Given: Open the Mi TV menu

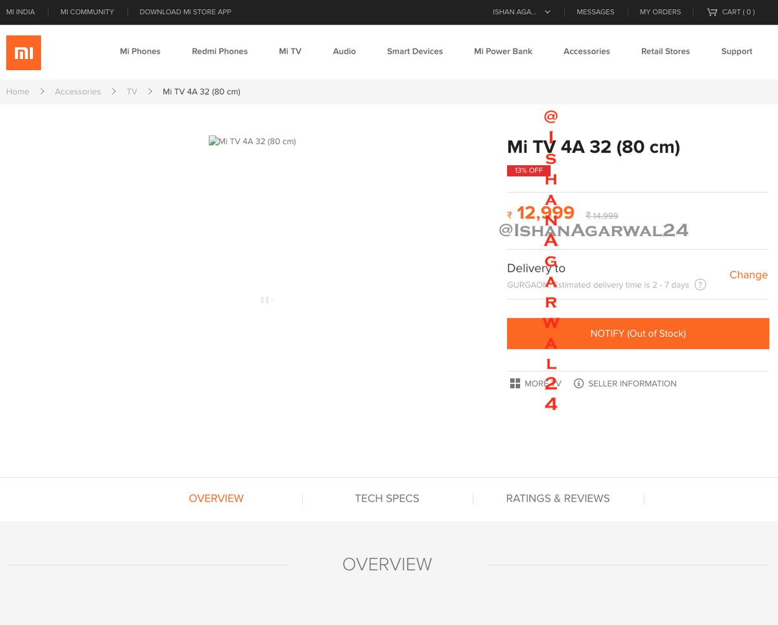Looking at the screenshot, I should tap(290, 51).
